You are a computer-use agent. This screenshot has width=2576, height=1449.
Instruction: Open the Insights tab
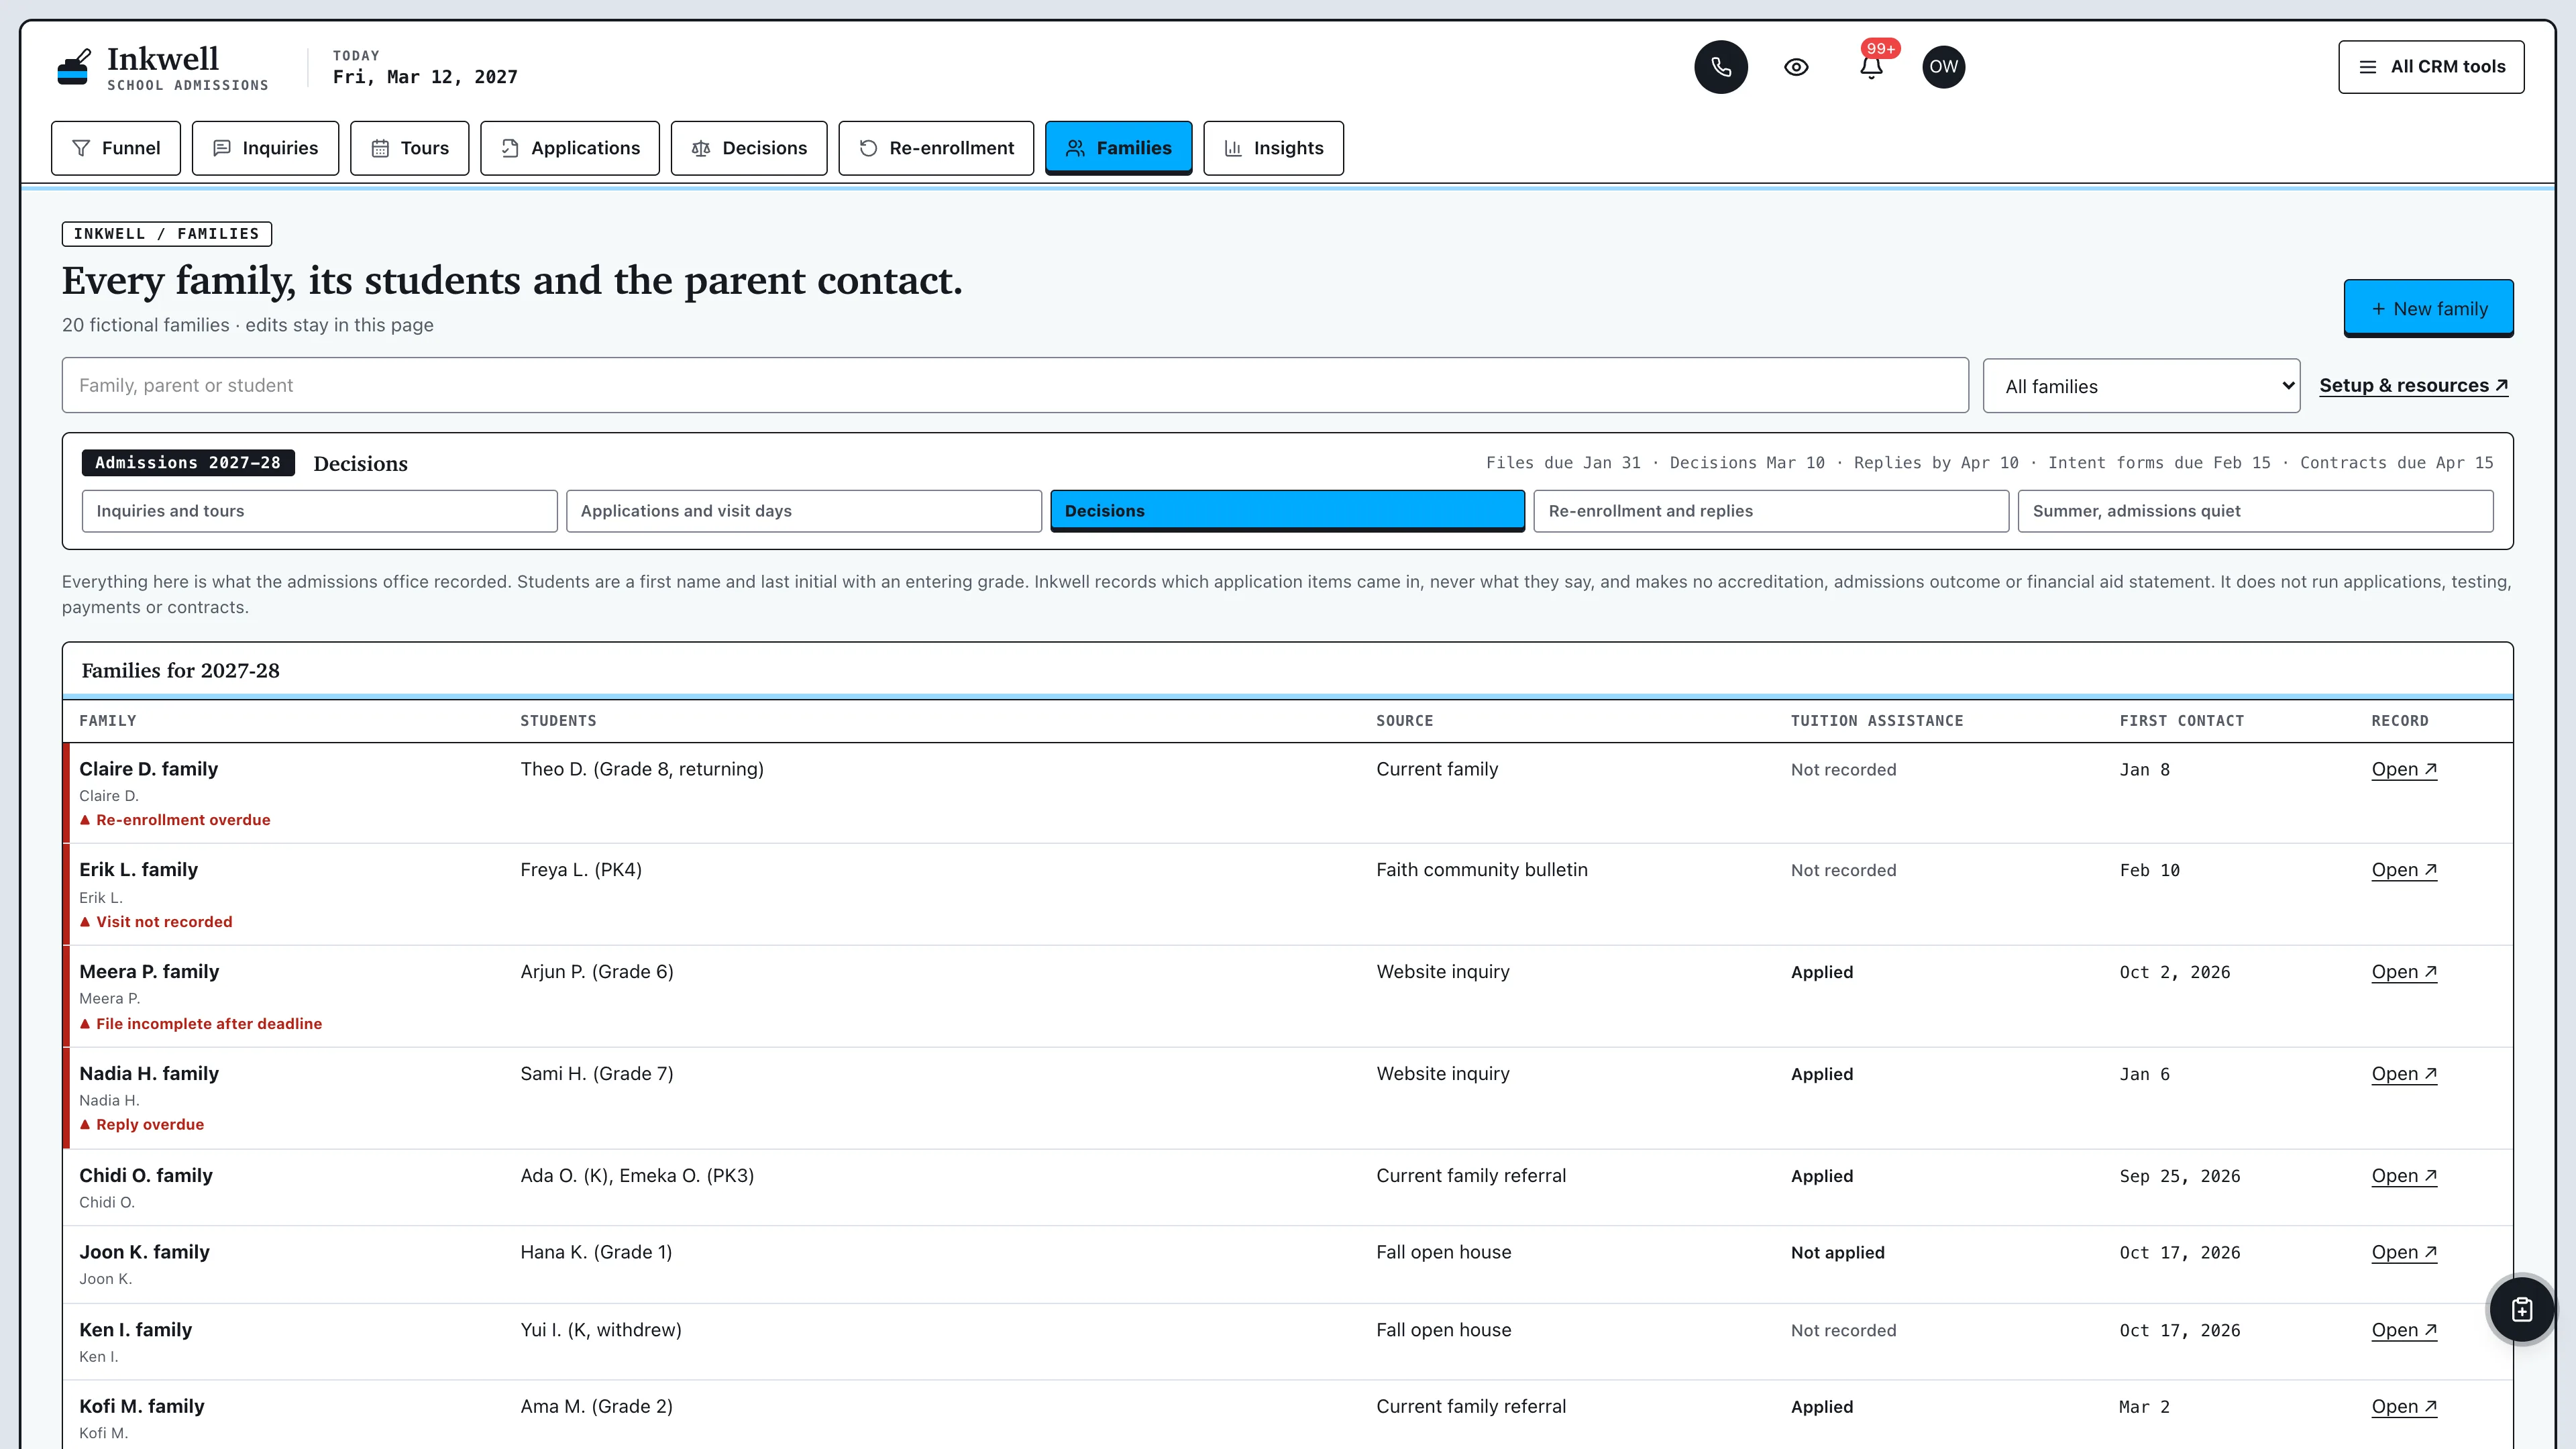(1273, 148)
